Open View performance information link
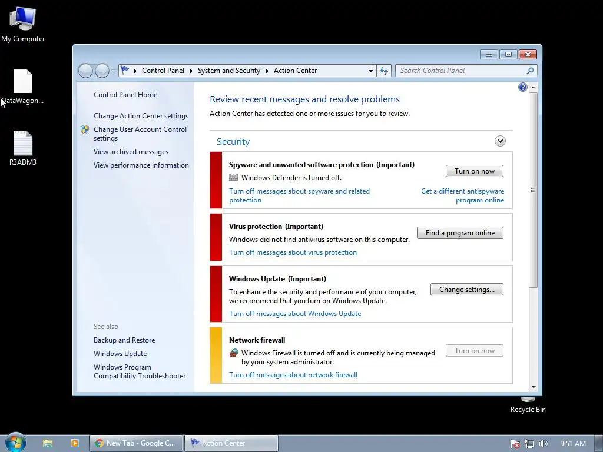Screen dimensions: 603x452 coord(141,165)
